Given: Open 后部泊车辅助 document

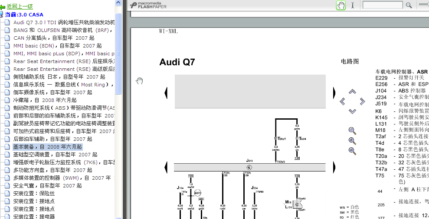Looking at the screenshot, I should (x=53, y=139).
